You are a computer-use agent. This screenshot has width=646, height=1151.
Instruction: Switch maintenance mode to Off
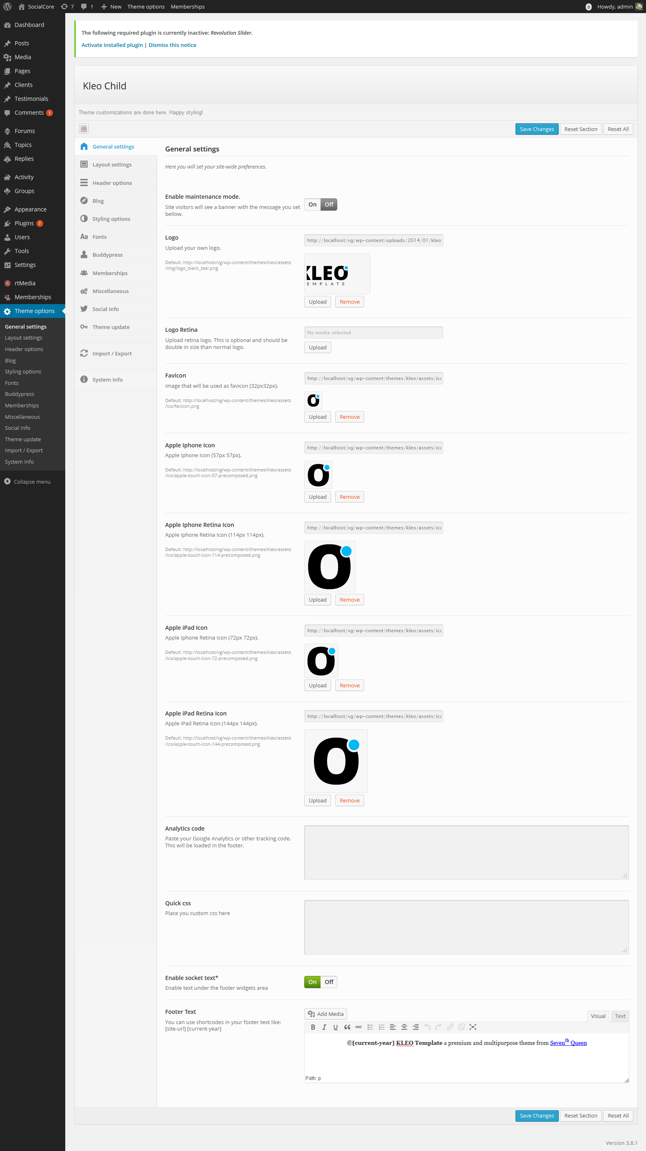click(x=329, y=204)
